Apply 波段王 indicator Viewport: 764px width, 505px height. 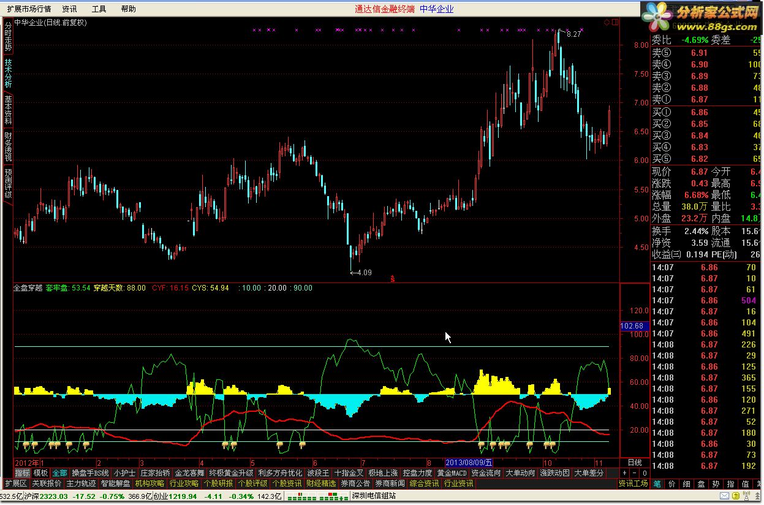(318, 473)
